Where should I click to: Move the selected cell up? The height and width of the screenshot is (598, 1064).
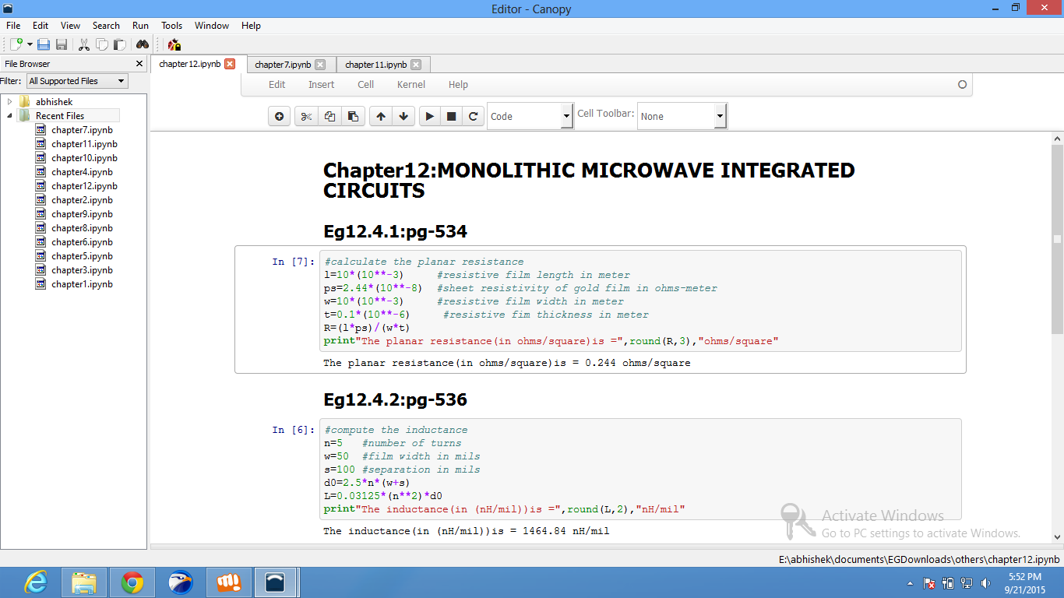(x=380, y=117)
